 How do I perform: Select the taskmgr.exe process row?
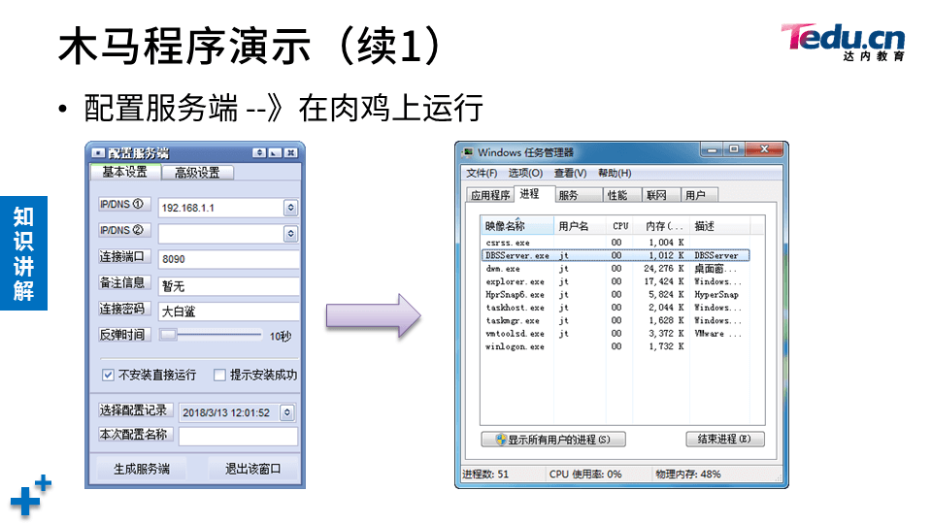pyautogui.click(x=616, y=321)
